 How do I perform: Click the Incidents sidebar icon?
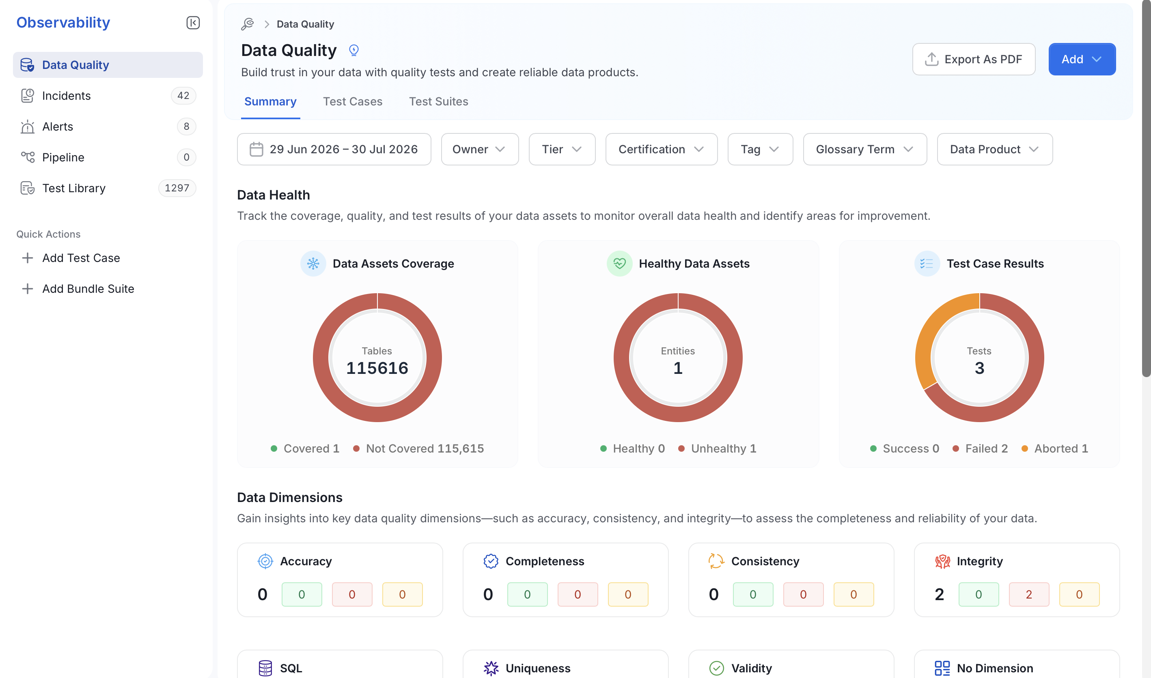point(28,95)
